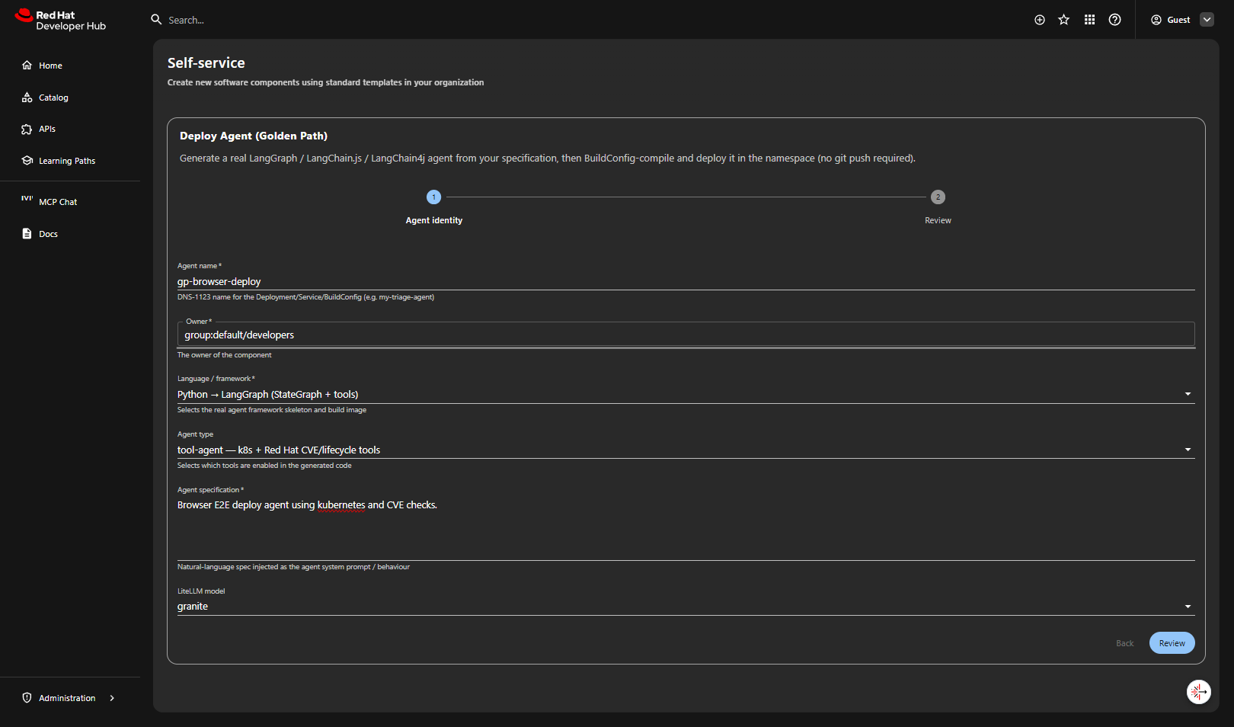
Task: Click the 'Generate a real LangGraph' description
Action: coord(548,159)
